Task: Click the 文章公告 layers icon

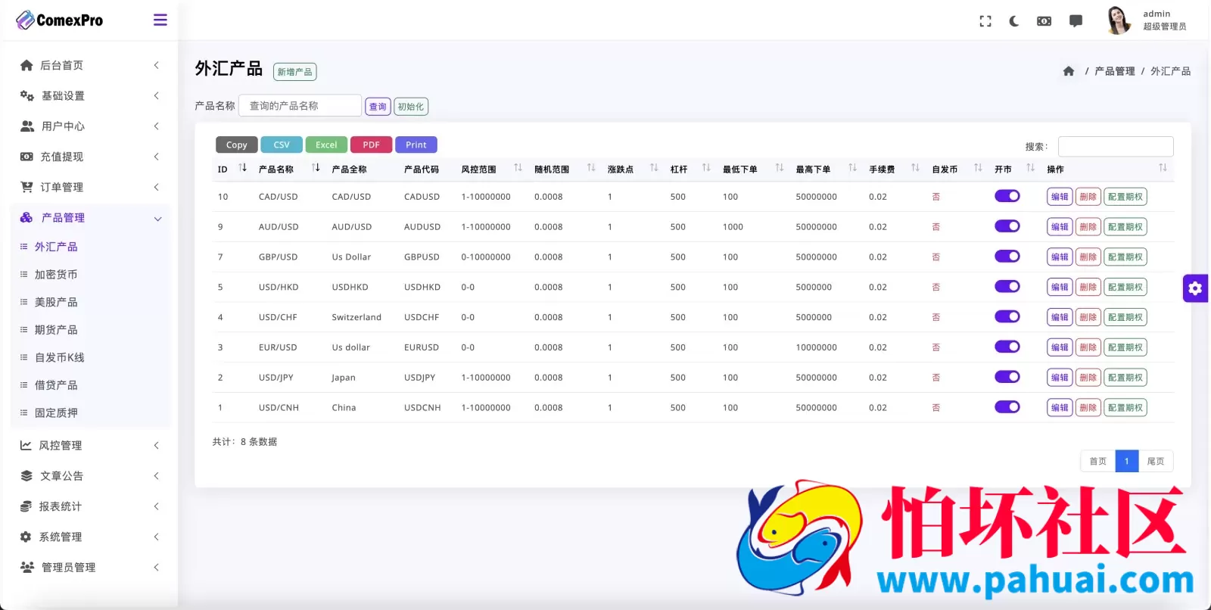Action: 26,476
